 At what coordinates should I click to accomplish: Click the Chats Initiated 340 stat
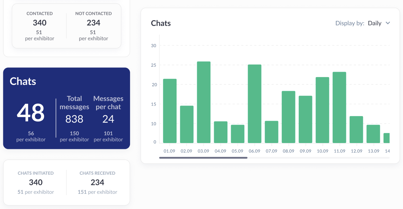click(36, 182)
